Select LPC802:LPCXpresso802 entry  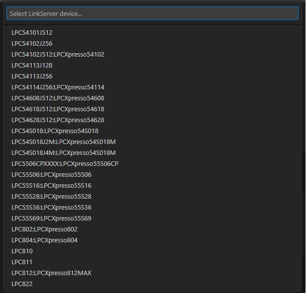(45, 229)
